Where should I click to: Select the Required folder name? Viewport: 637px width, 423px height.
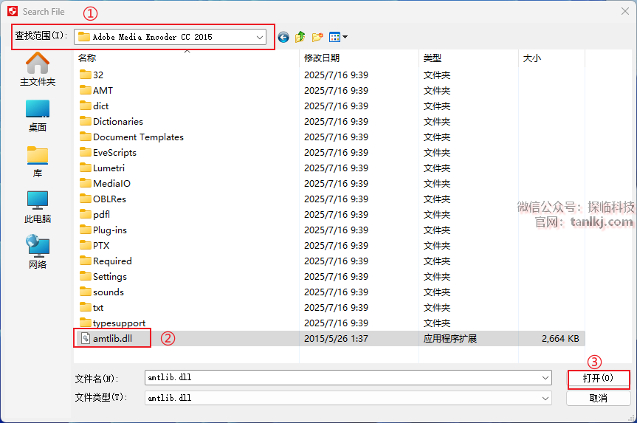pos(112,261)
